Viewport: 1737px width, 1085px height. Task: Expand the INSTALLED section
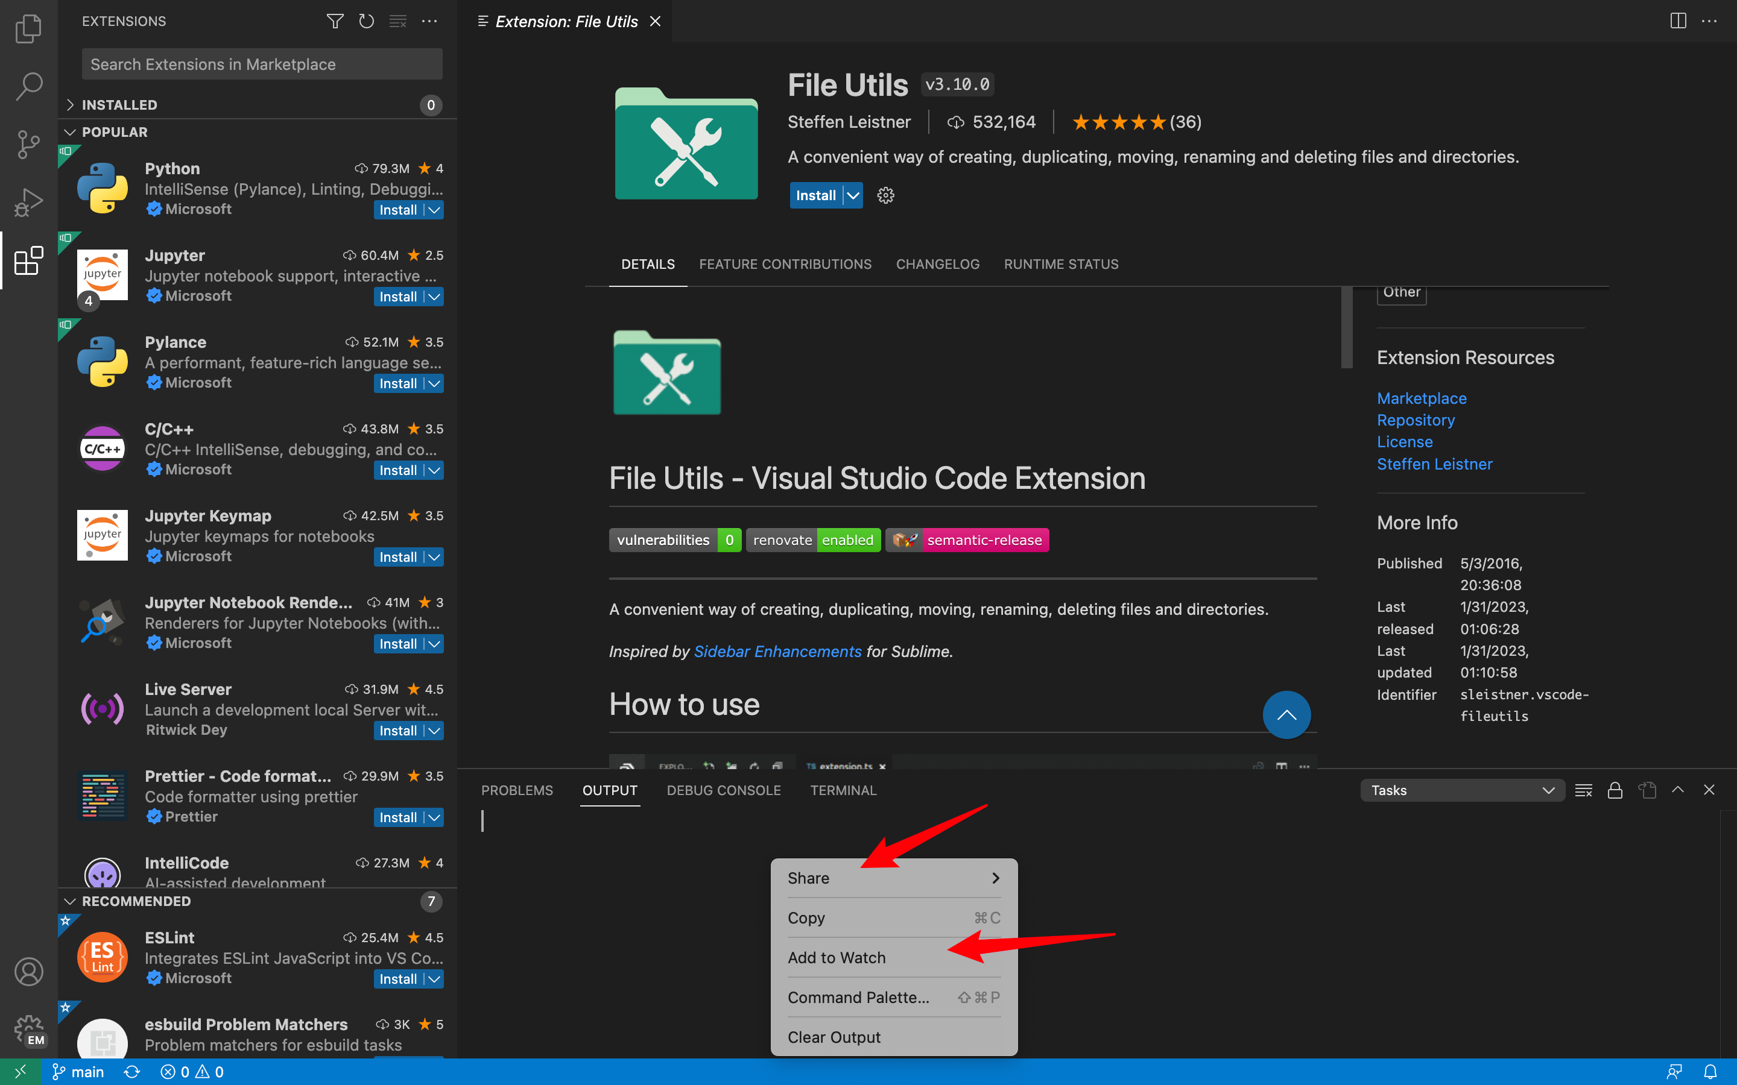click(257, 105)
